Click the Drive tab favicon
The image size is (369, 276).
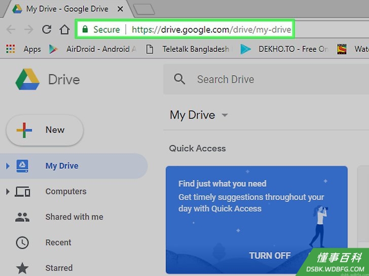(x=17, y=9)
